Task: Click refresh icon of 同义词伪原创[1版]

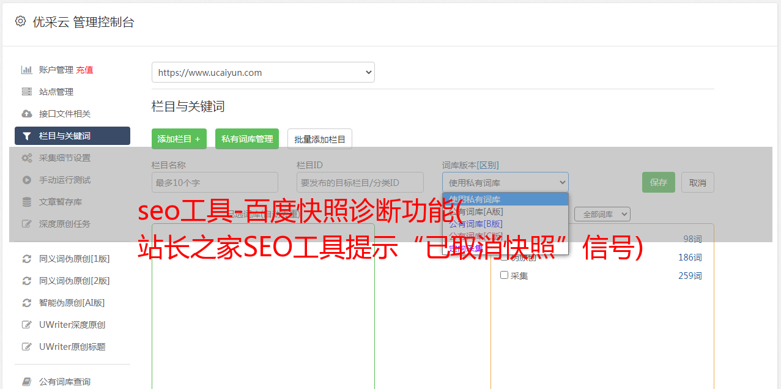Action: (x=27, y=259)
